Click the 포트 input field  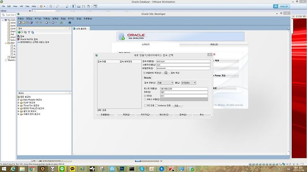click(x=184, y=92)
